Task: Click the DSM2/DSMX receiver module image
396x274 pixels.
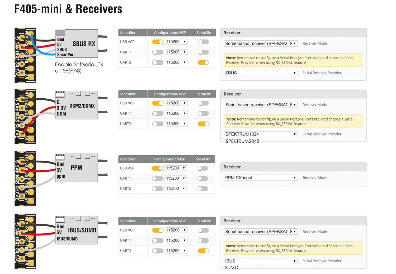Action: pos(77,105)
